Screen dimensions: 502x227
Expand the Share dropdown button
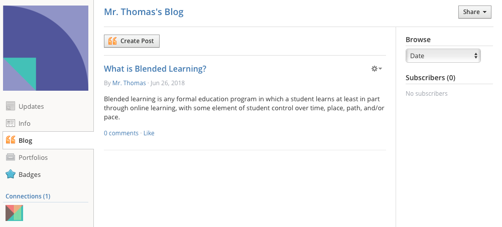474,12
